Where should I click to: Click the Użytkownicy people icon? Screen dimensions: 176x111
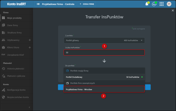[3, 40]
